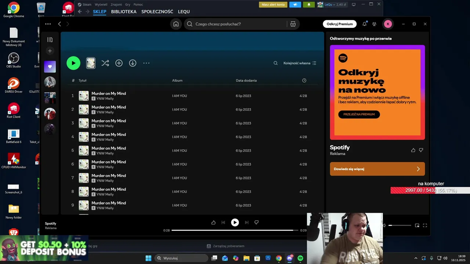Open Liked Songs heart tile in sidebar
Image resolution: width=470 pixels, height=264 pixels.
(x=50, y=67)
